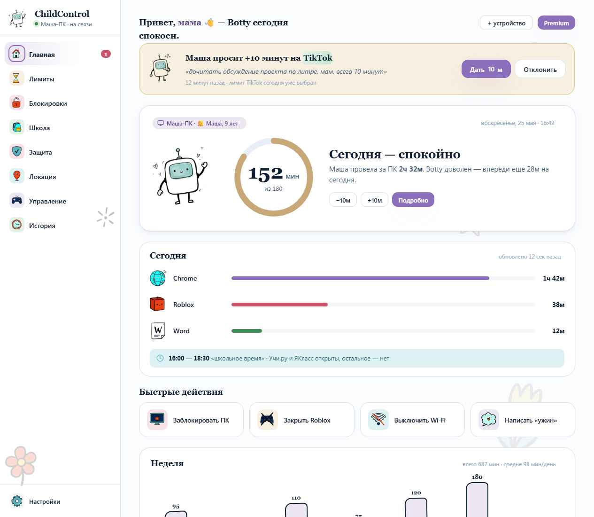Click the Chrome usage progress bar
594x517 pixels.
point(383,278)
